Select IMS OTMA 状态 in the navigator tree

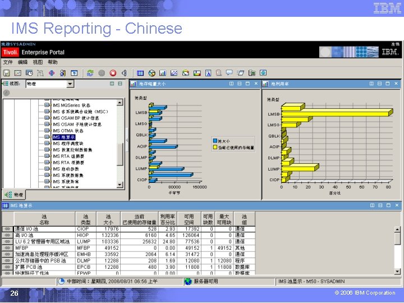(x=68, y=131)
